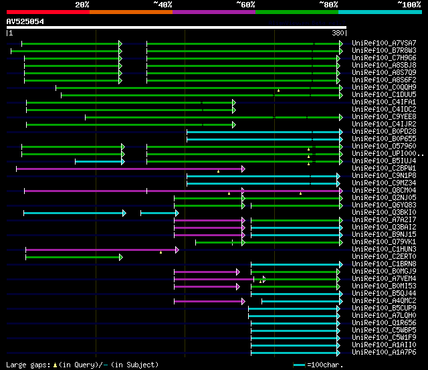Select the UniRef100_B5CUP9 label
Viewport: 428px width, 370px height.
(384, 308)
